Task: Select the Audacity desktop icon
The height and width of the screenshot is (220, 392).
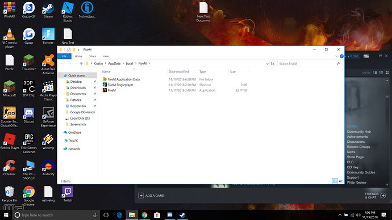Action: (x=48, y=168)
